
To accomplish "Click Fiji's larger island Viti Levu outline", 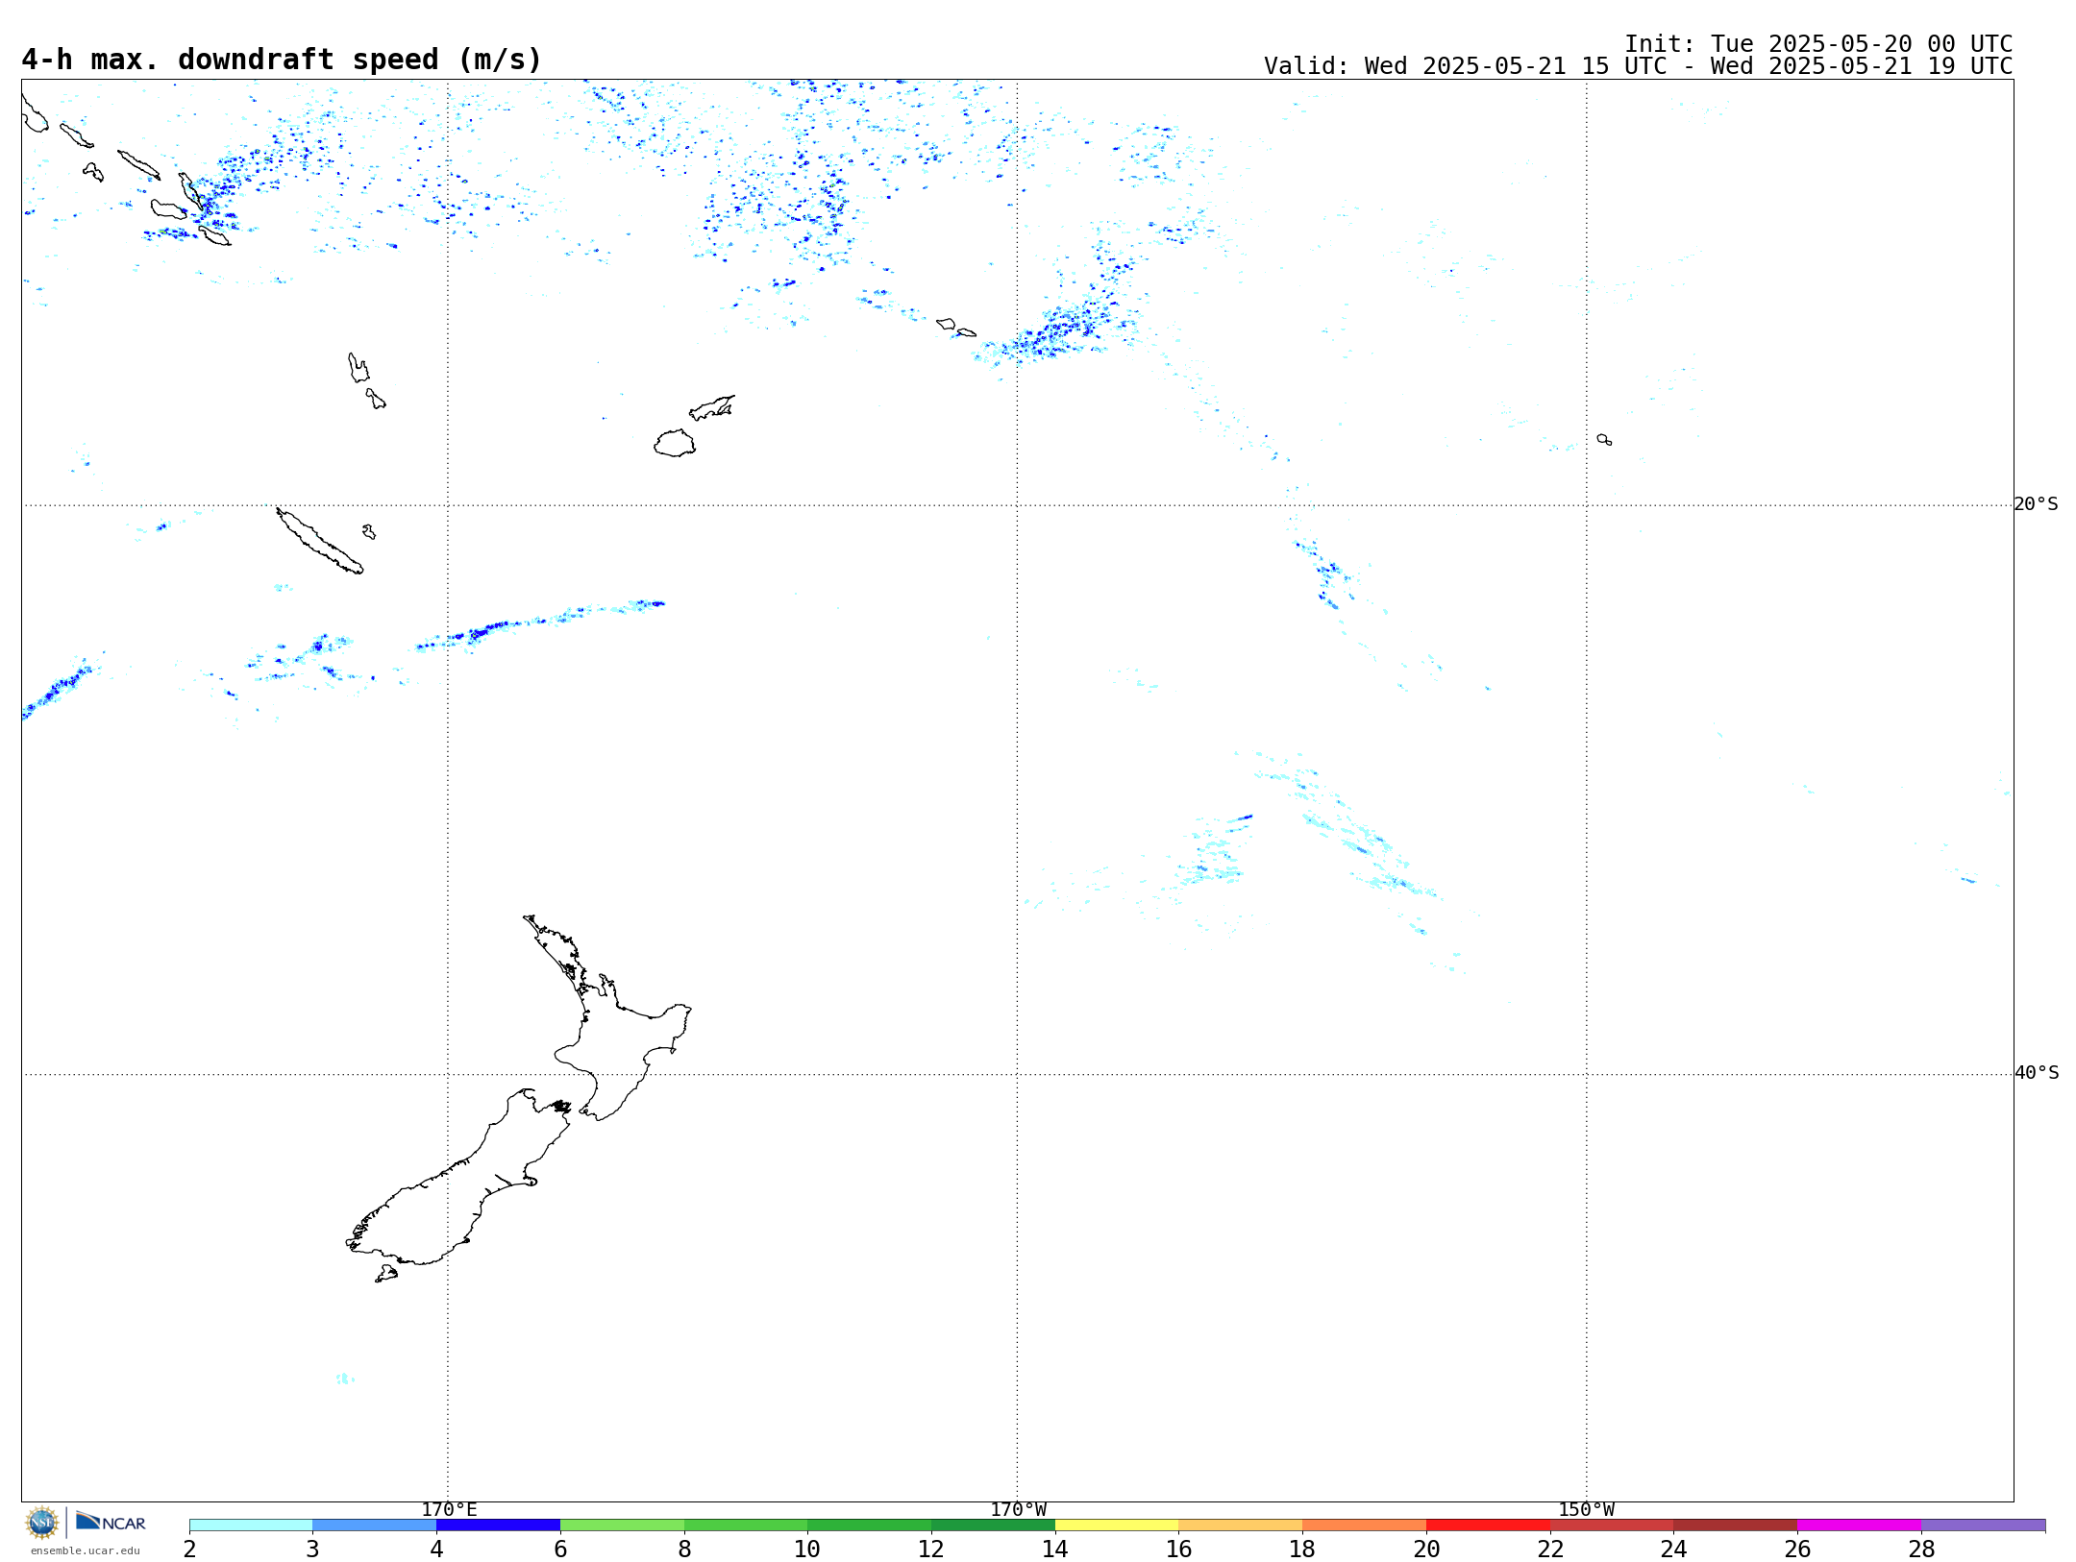I will (x=675, y=443).
